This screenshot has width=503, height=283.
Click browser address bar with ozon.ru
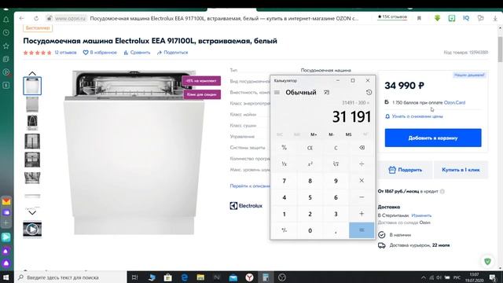(x=205, y=18)
